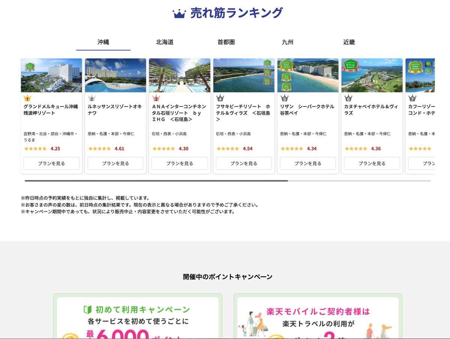Viewport: 450px width, 339px height.
Task: Click プランを見る for カヌチャベイホテル
Action: pos(372,163)
